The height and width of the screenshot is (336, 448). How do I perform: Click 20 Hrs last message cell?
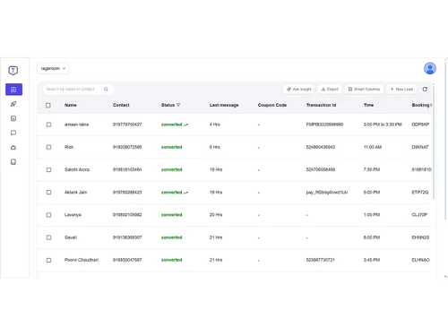coord(216,215)
